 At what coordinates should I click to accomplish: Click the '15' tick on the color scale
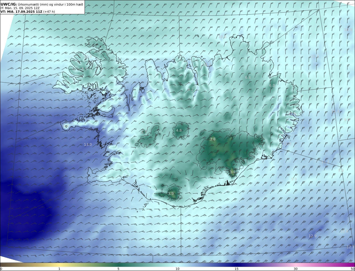click(x=237, y=269)
